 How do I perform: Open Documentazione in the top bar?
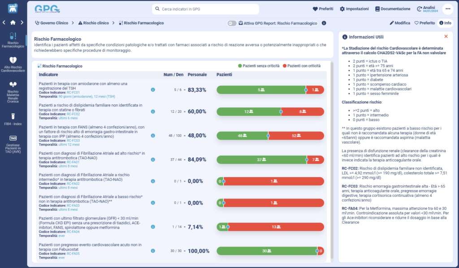(392, 9)
